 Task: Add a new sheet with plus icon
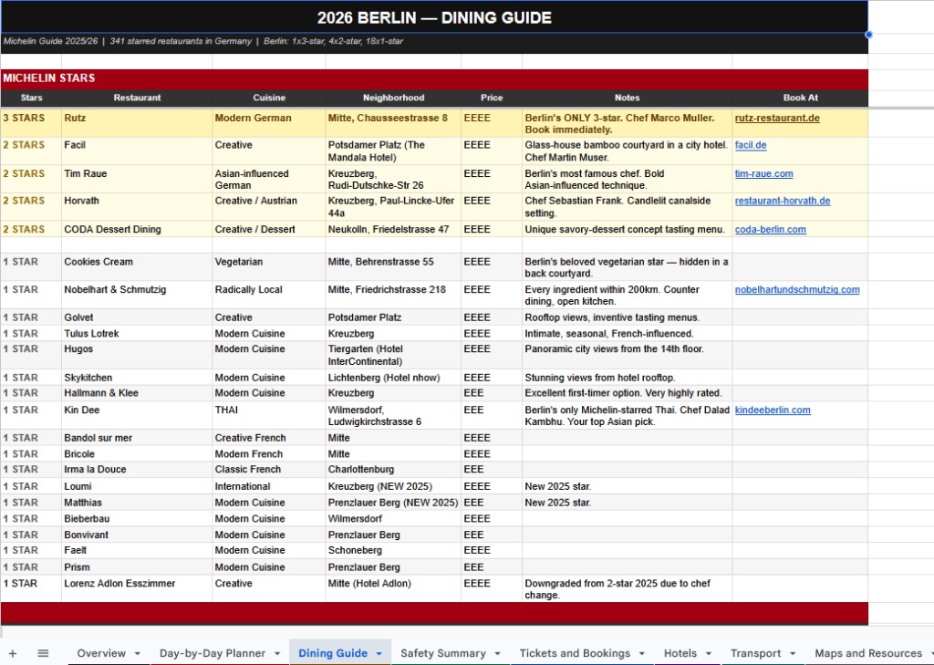(13, 653)
